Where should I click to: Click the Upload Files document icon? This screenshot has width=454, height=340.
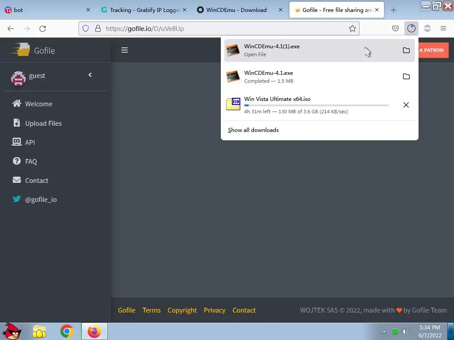pyautogui.click(x=17, y=123)
